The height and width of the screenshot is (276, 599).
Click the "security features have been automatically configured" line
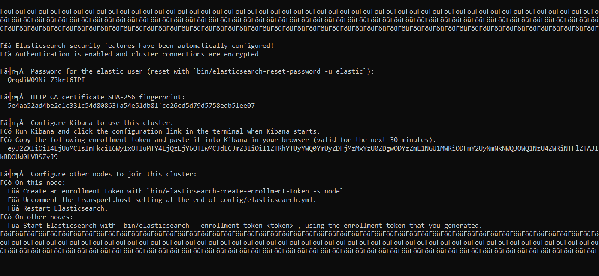coord(144,46)
